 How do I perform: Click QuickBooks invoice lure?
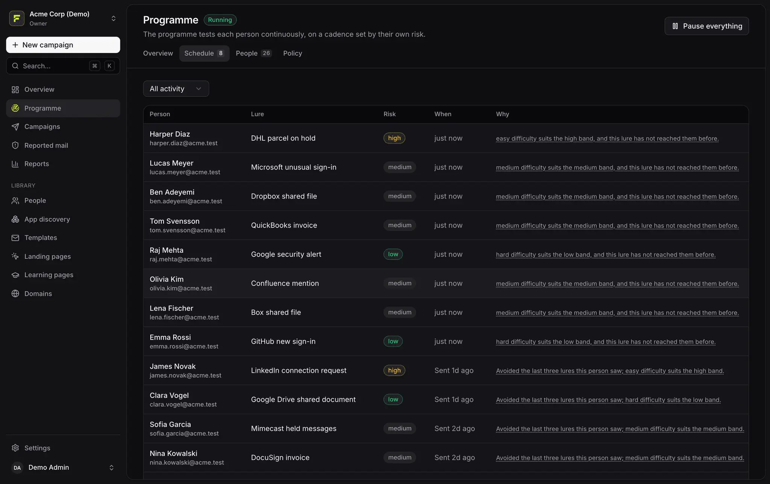[284, 225]
